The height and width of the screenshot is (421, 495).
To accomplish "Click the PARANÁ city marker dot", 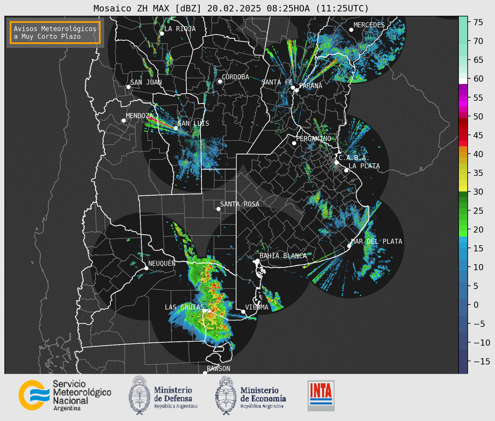I will point(297,90).
